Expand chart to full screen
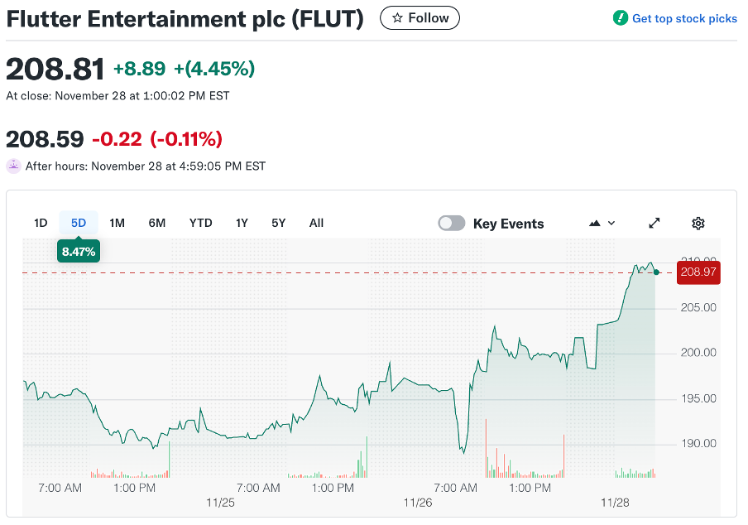 pyautogui.click(x=654, y=223)
